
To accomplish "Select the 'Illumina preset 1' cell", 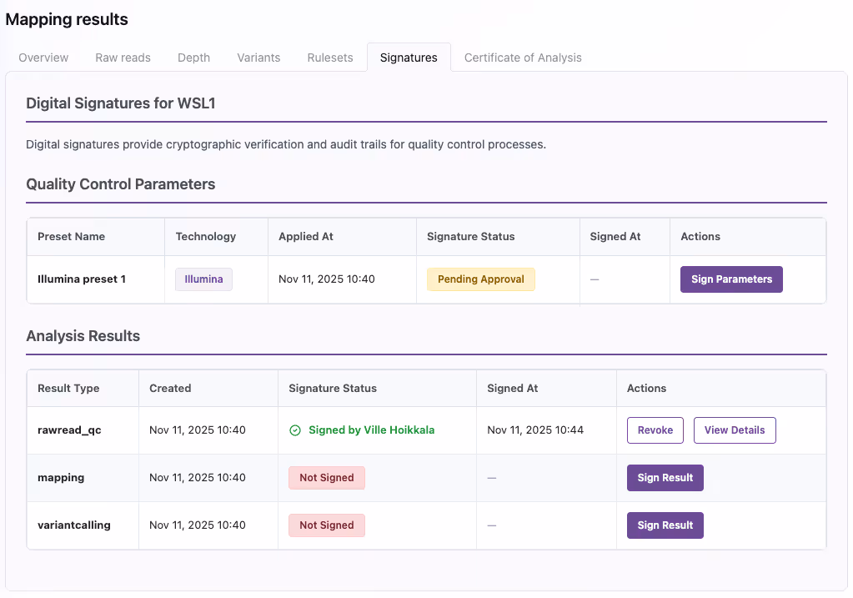I will tap(96, 279).
